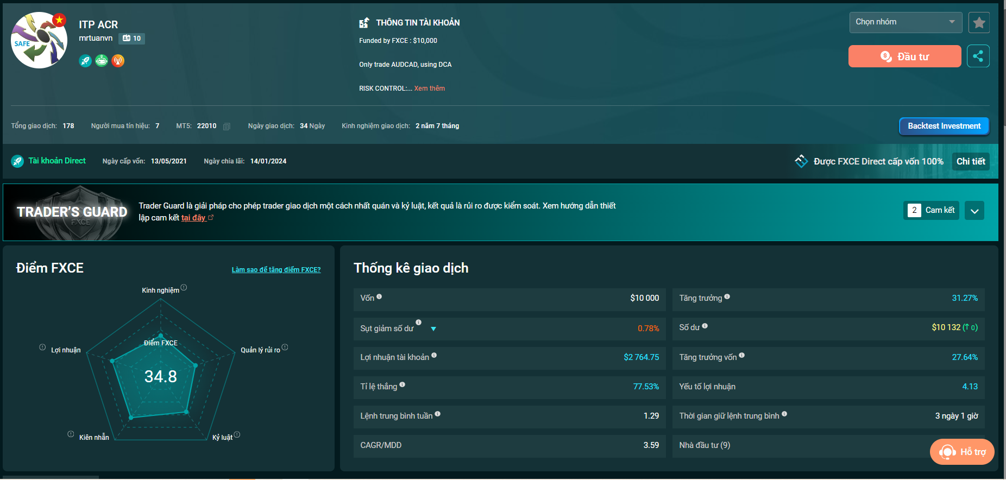The height and width of the screenshot is (480, 1006).
Task: Click the $2 764.75 profit value
Action: point(642,357)
